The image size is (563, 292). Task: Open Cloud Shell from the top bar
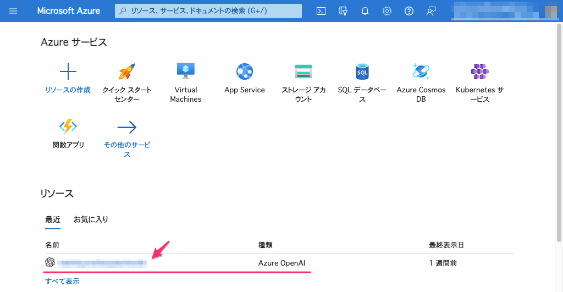pyautogui.click(x=321, y=11)
